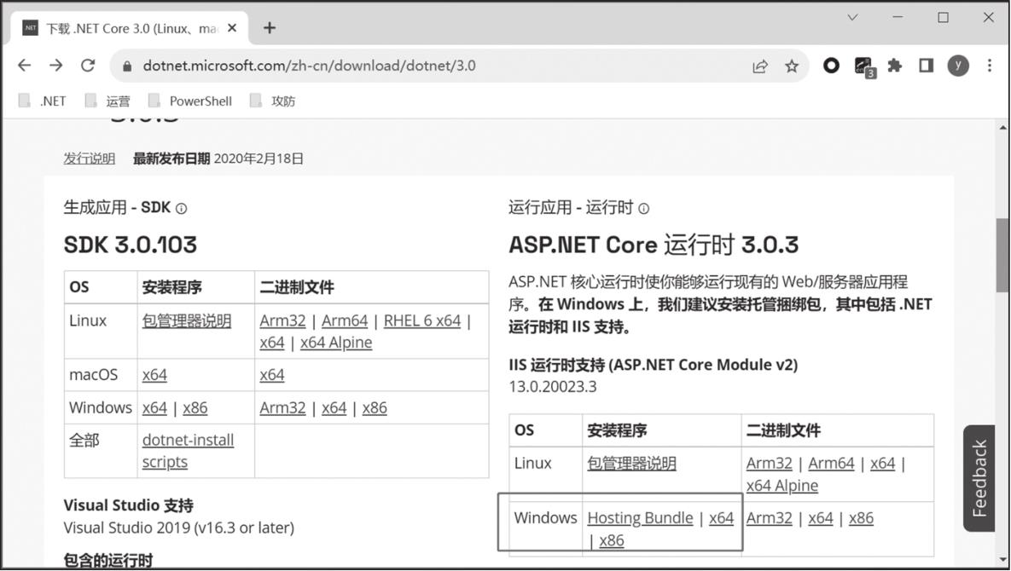The image size is (1011, 571).
Task: Share this page from the address bar
Action: [x=760, y=66]
